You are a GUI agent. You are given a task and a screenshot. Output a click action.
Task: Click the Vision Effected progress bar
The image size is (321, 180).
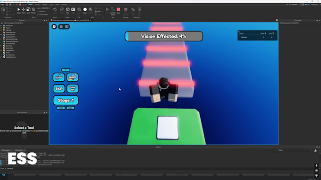[x=164, y=36]
